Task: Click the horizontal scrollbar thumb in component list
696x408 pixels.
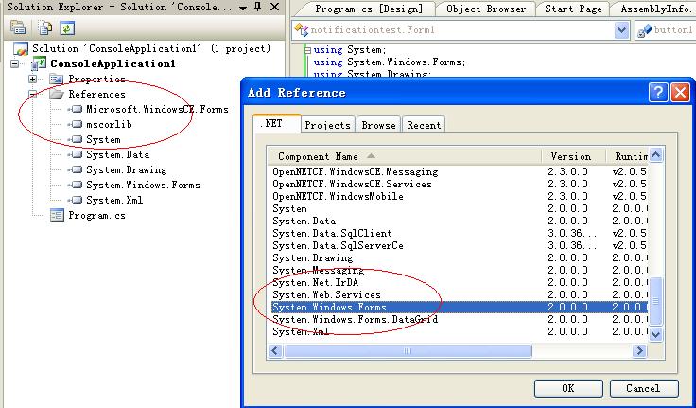Action: (407, 350)
